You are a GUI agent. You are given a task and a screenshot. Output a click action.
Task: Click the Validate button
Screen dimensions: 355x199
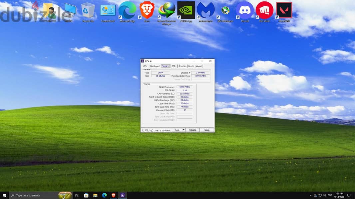pyautogui.click(x=193, y=130)
